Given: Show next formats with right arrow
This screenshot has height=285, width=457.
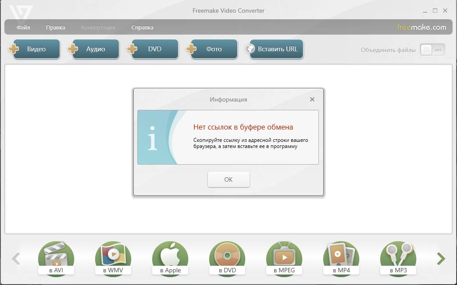Looking at the screenshot, I should (441, 259).
